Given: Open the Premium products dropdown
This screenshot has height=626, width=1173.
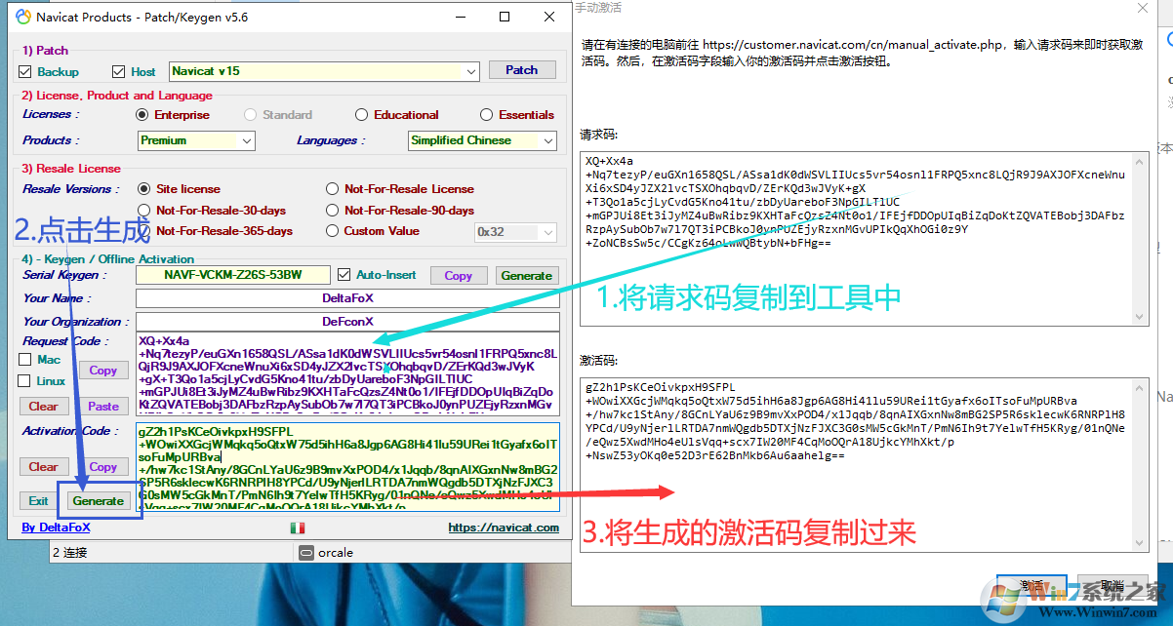Looking at the screenshot, I should 245,140.
